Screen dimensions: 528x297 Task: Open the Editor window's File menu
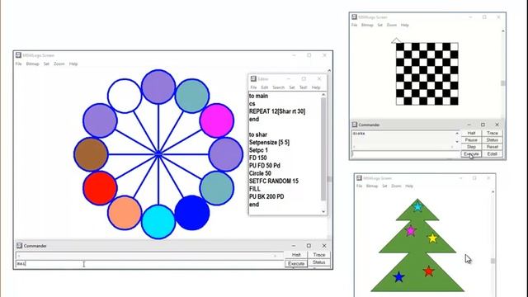pos(253,87)
